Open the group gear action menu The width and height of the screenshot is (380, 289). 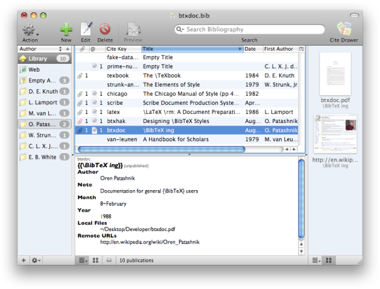(36, 260)
